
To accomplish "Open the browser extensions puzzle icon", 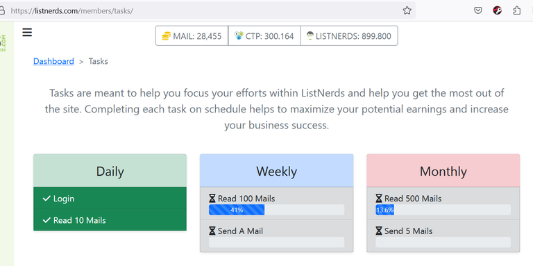I will (x=516, y=10).
